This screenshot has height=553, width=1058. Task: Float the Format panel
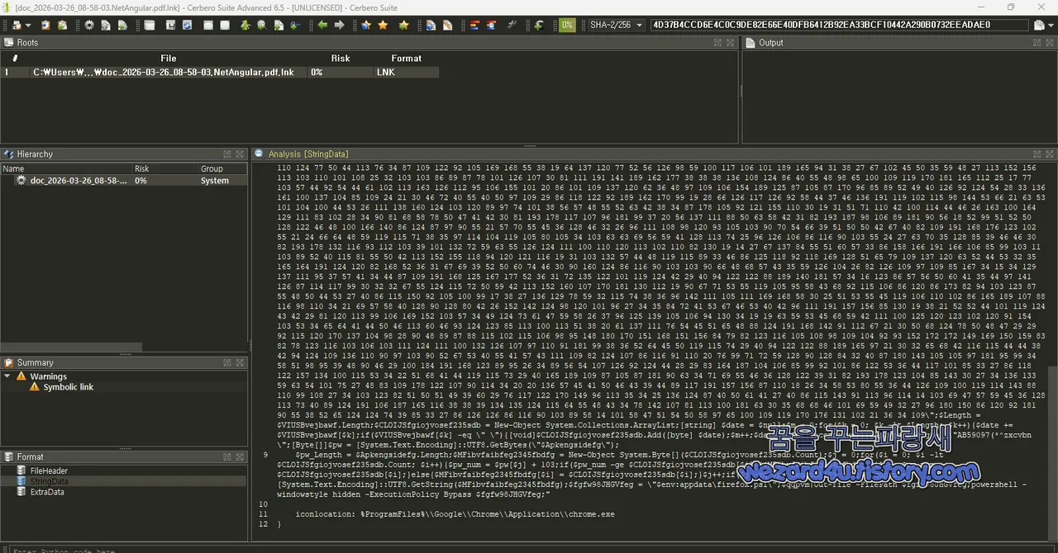click(227, 456)
